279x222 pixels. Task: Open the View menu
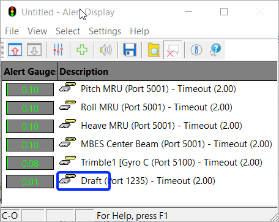point(37,31)
